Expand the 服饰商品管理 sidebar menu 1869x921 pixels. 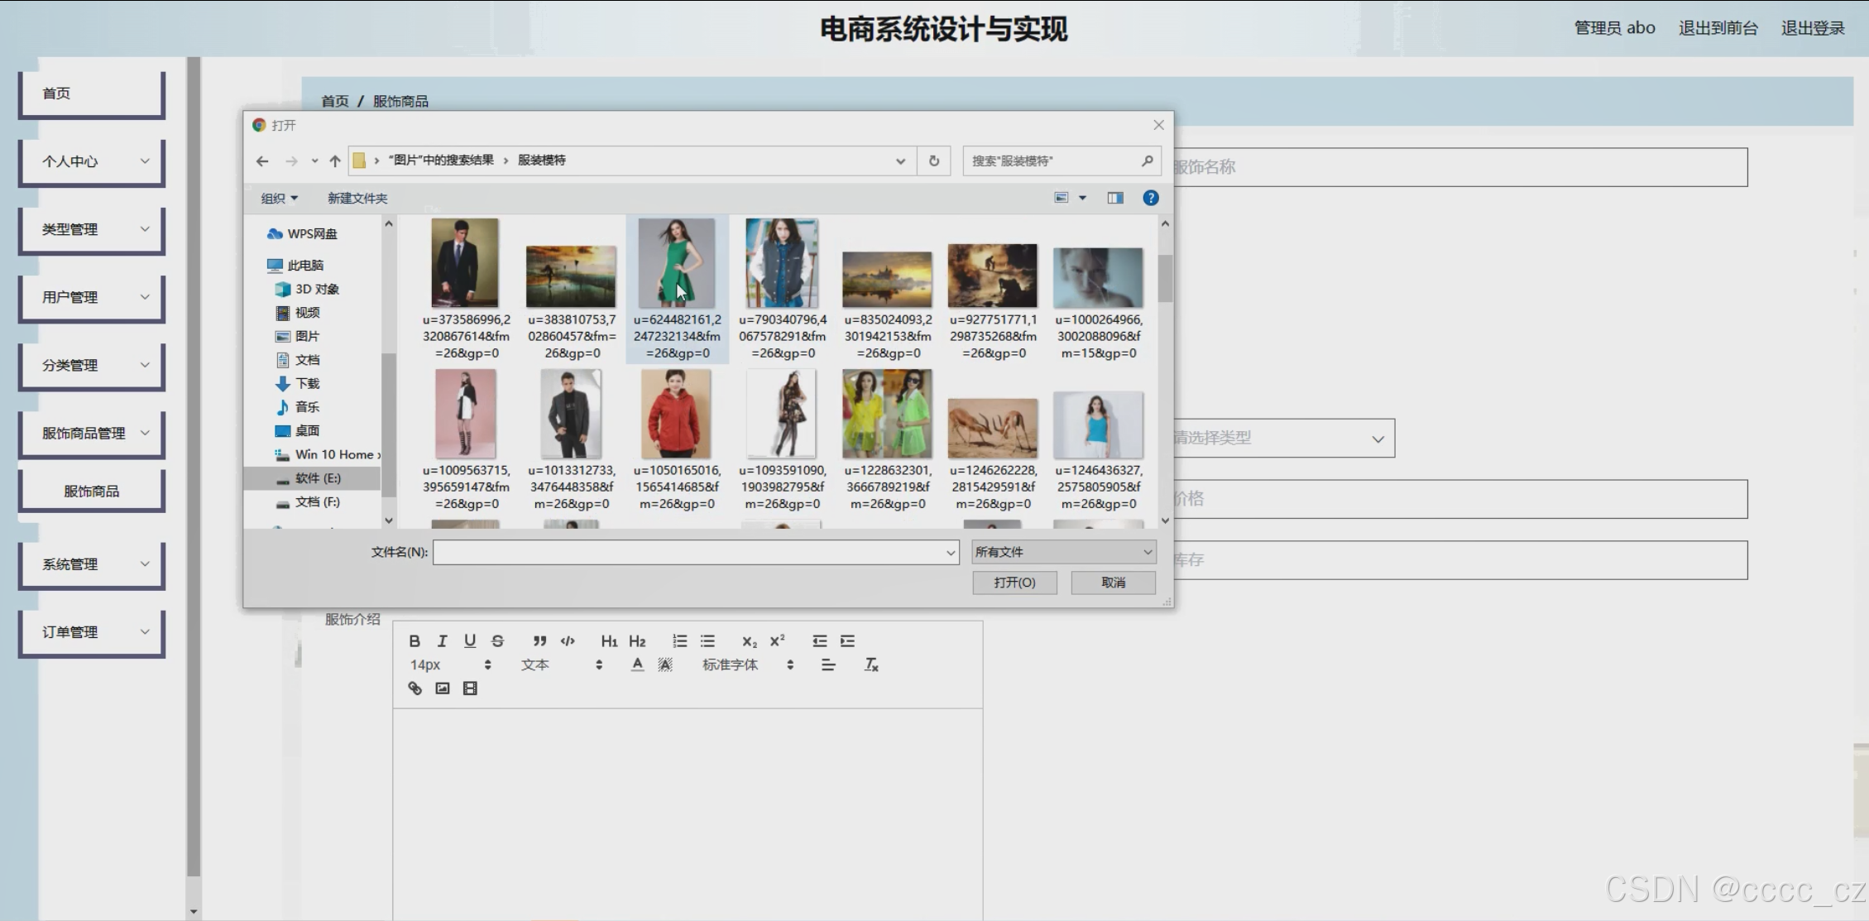(x=92, y=433)
